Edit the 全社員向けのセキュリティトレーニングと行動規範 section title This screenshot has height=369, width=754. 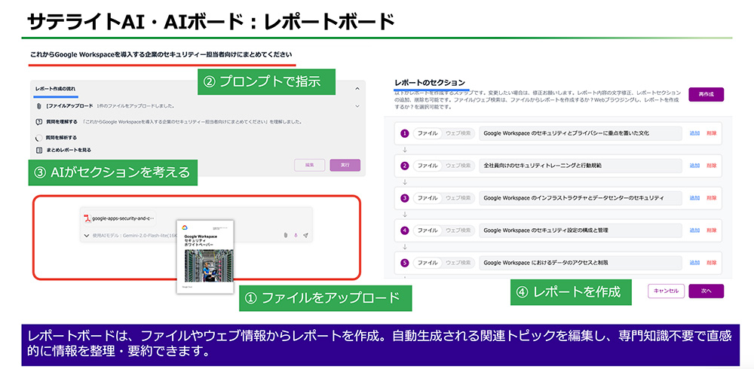[581, 166]
